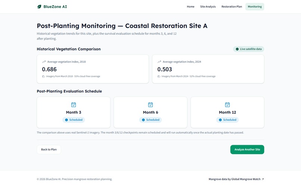Click the BlueZone AI leaf logo icon
Image resolution: width=301 pixels, height=188 pixels.
tap(39, 7)
